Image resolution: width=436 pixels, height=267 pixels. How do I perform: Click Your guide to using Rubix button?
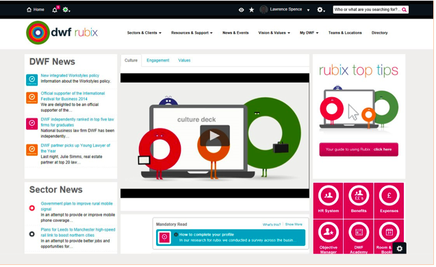(x=359, y=150)
